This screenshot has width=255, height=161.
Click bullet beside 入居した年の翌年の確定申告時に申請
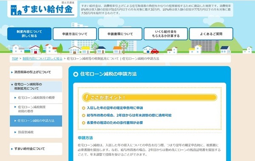coord(84,108)
